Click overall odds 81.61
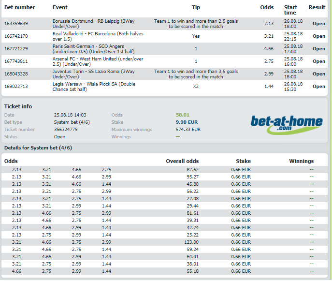Viewport: 332px width, 281px height. point(192,213)
